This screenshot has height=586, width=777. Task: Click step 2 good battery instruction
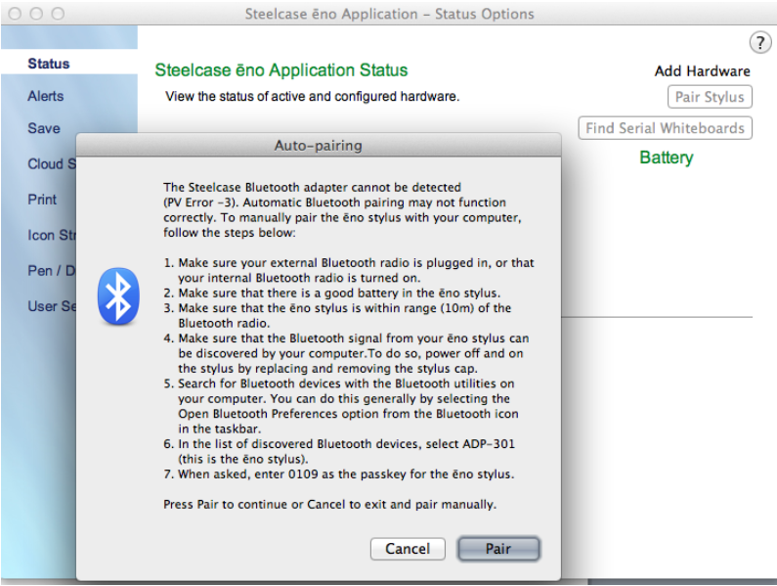(332, 293)
